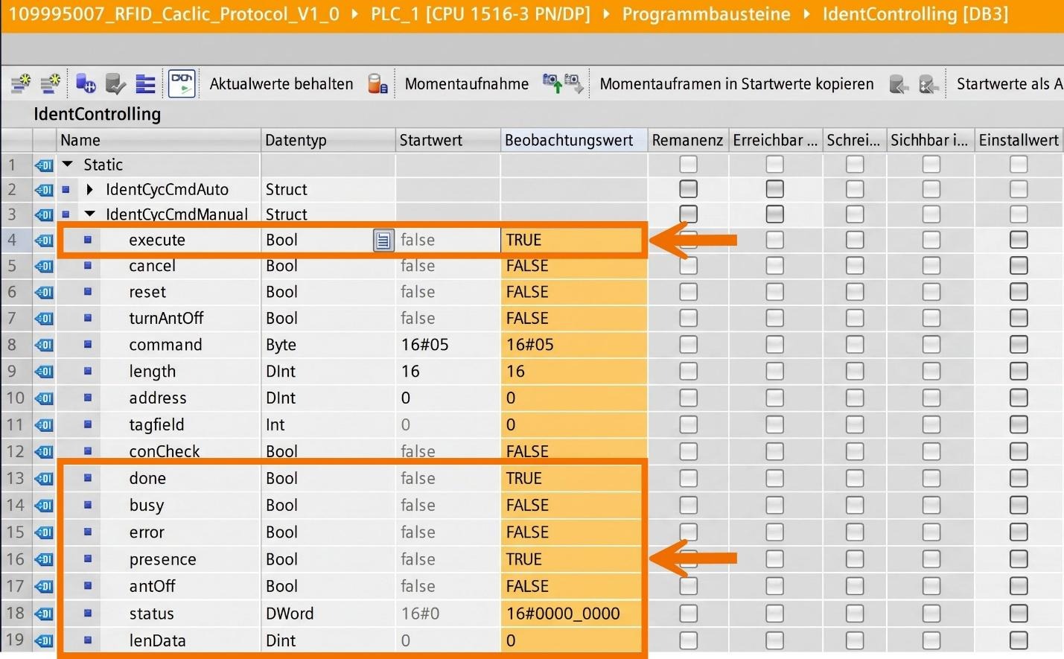Click the orange cylinder snapshot icon

(x=378, y=83)
